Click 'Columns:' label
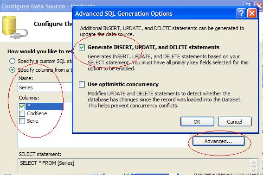Screen dimensions: 263x175 [x=29, y=98]
